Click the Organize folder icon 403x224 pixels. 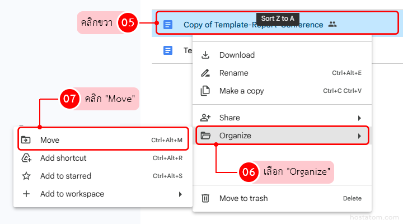tap(205, 136)
